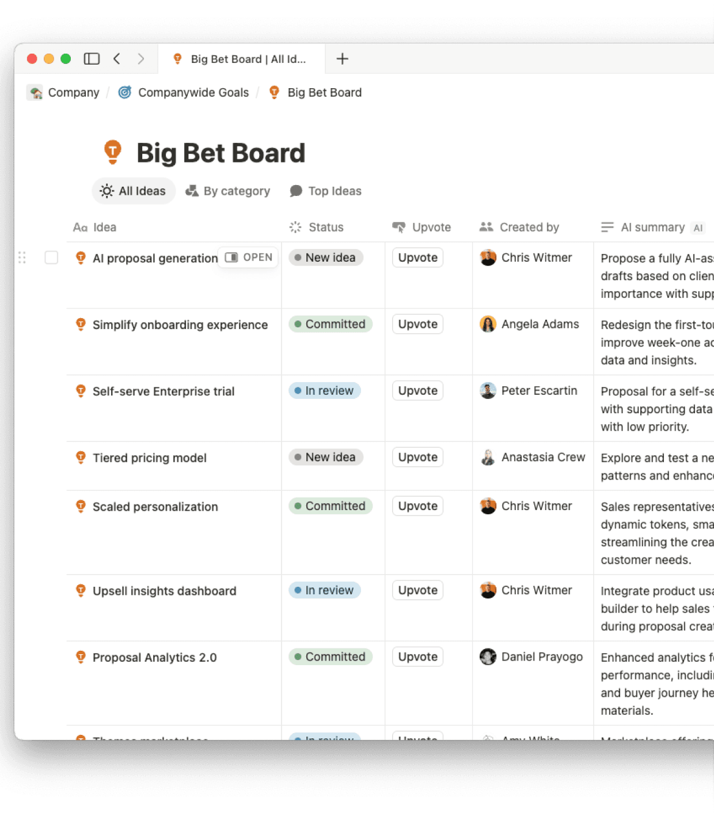Click the OPEN button on AI proposal generation
This screenshot has width=714, height=815.
248,257
